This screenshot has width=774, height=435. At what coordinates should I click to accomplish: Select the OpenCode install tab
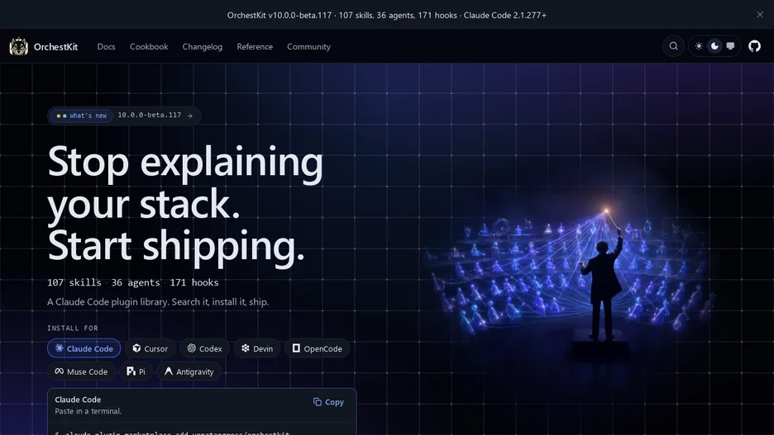click(317, 348)
